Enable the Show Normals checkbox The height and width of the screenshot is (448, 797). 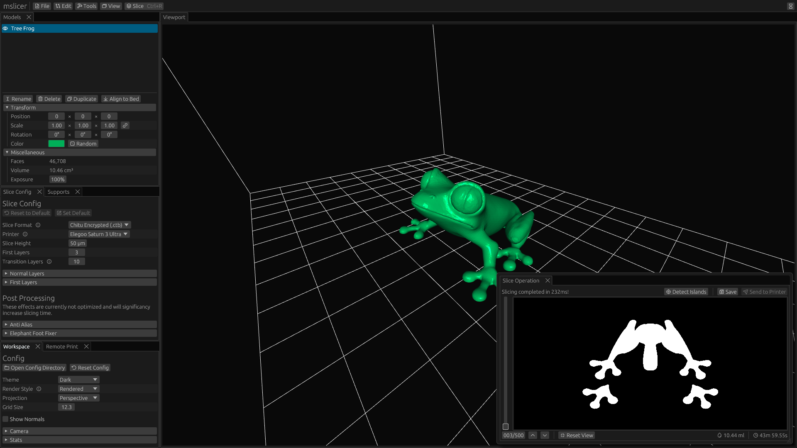coord(5,419)
